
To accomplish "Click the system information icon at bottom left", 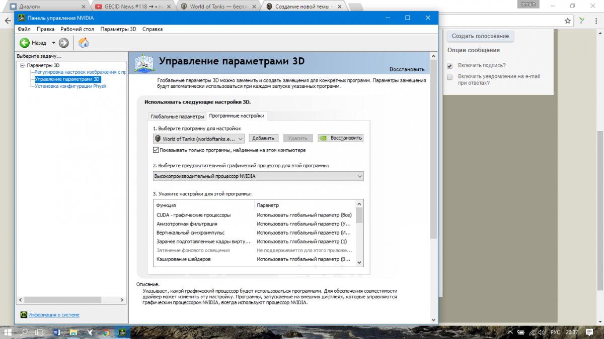I will (x=23, y=315).
